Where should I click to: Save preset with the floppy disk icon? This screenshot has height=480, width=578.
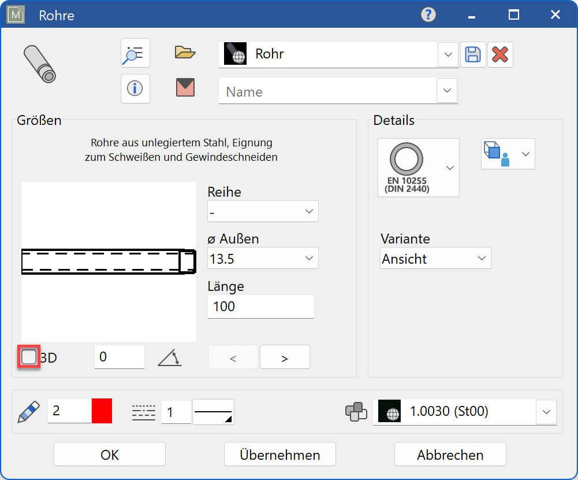[473, 55]
